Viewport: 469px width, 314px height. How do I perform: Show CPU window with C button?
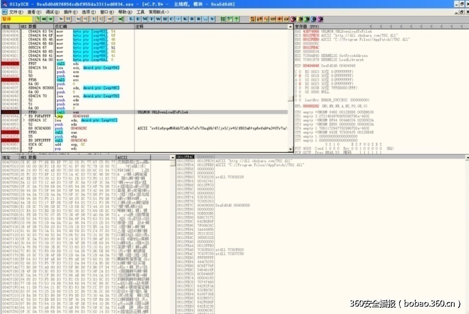pos(172,19)
